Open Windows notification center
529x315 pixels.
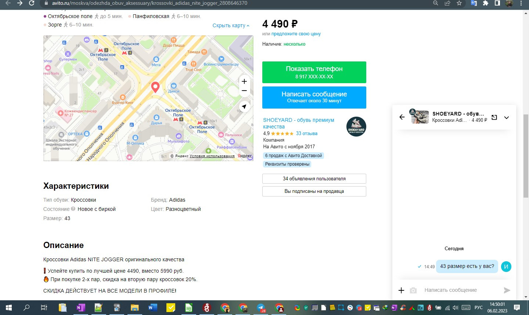coord(517,308)
